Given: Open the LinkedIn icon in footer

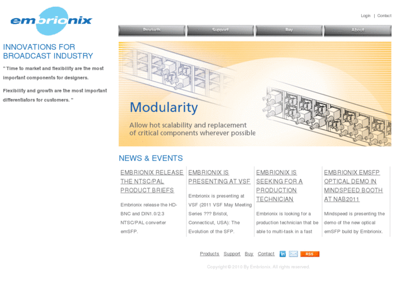Looking at the screenshot, I should pyautogui.click(x=282, y=254).
